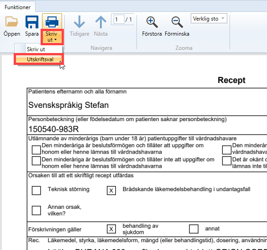Check the Teknisk störning checkbox
Screen dimensions: 267x250
pos(36,190)
